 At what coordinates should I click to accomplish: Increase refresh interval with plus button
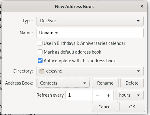click(108, 95)
